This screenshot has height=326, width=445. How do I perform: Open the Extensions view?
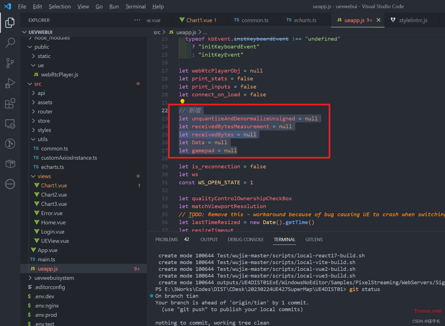[x=10, y=103]
